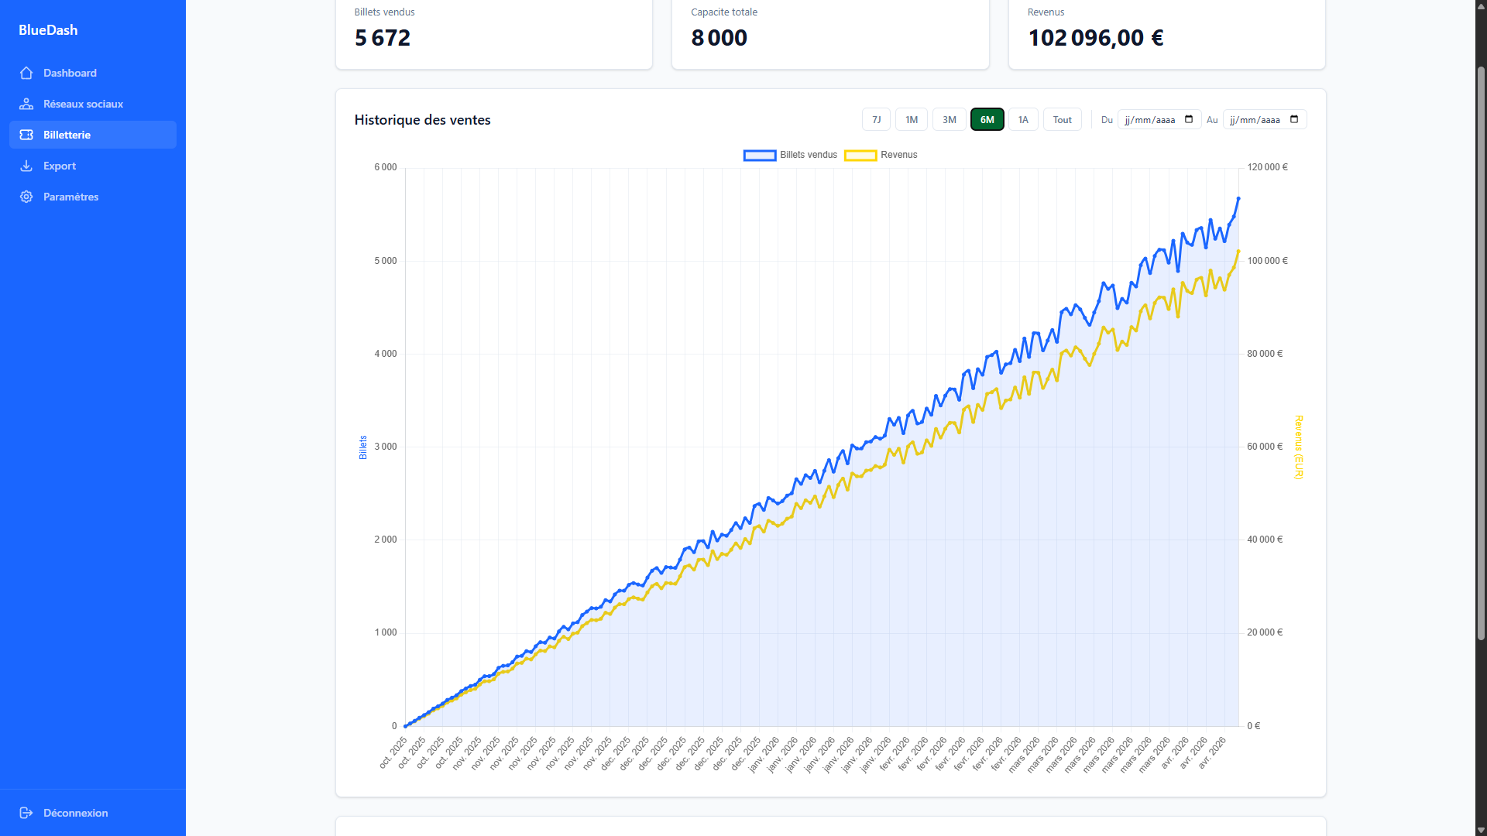Click the yellow Revenus legend swatch
The width and height of the screenshot is (1487, 836).
[x=860, y=155]
